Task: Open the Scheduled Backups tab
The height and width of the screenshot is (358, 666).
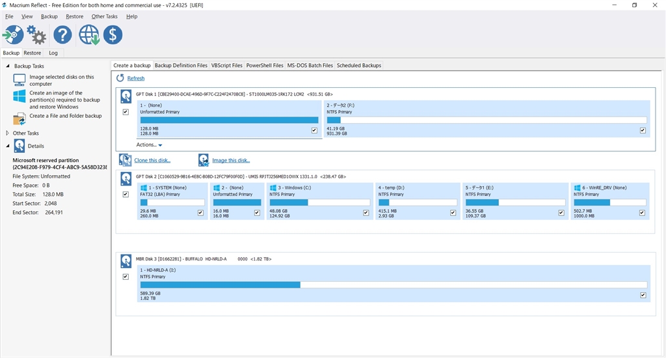Action: point(359,66)
